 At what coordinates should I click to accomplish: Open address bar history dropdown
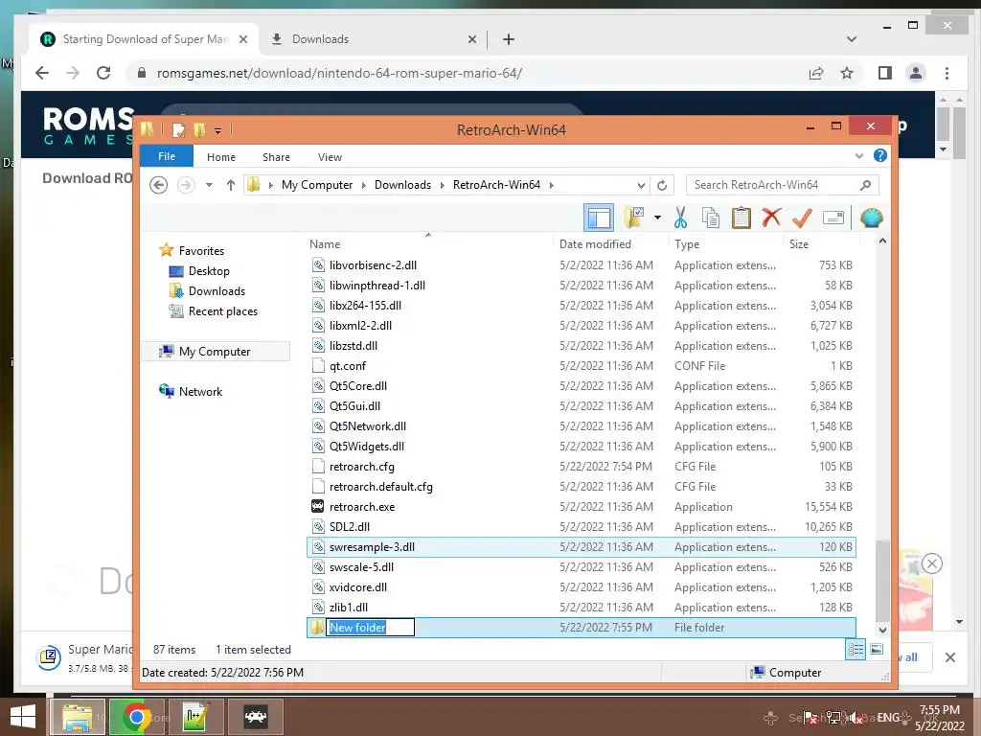pyautogui.click(x=641, y=185)
